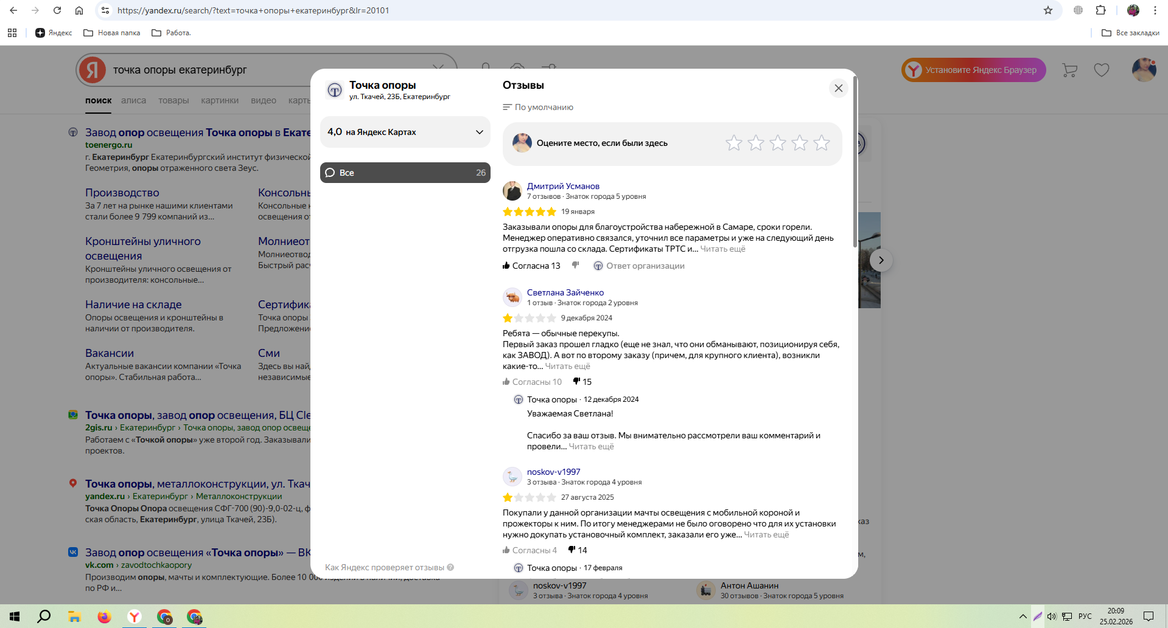
Task: Open noskov-v1997's profile link in popup
Action: coord(553,472)
